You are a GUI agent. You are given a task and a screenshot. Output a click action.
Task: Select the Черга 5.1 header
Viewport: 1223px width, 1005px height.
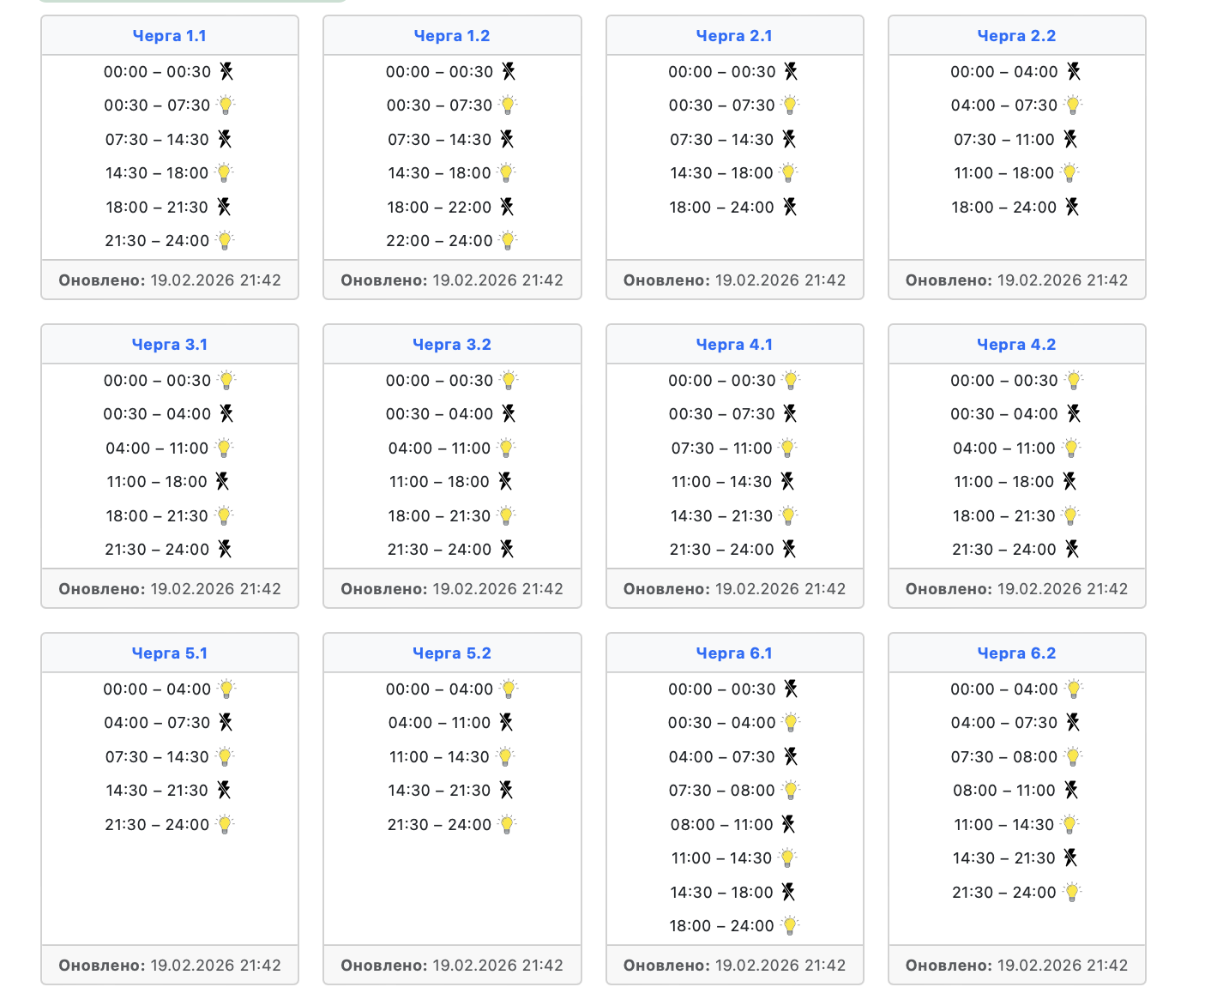tap(169, 653)
